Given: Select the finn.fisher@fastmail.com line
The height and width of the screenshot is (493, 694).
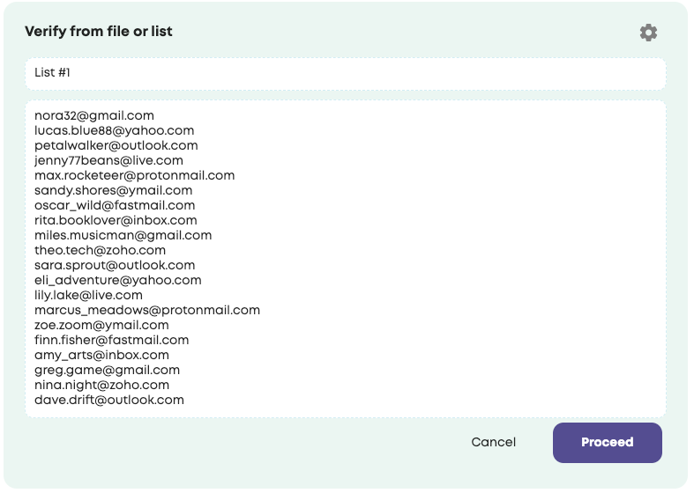Looking at the screenshot, I should (x=111, y=340).
